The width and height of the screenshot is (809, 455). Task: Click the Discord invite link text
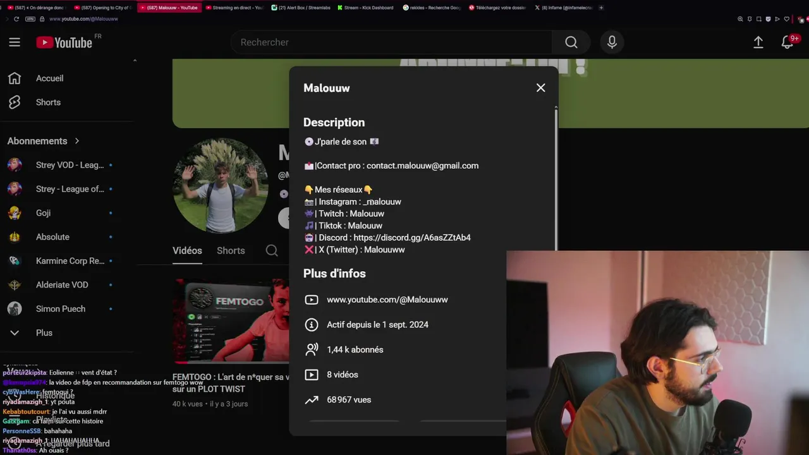click(x=412, y=238)
